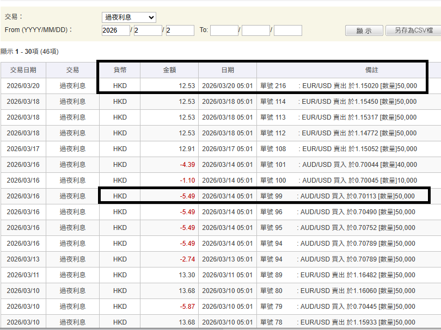Click the 2026/03/11 trade date cell
This screenshot has height=330, width=441.
(23, 275)
